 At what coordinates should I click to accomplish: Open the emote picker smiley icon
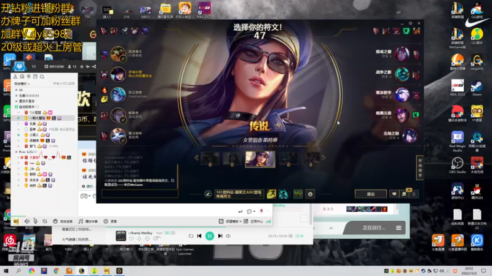click(x=310, y=194)
